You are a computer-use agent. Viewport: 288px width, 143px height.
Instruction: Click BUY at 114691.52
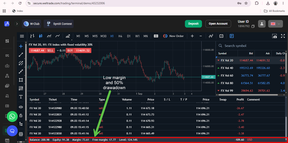pos(78,50)
